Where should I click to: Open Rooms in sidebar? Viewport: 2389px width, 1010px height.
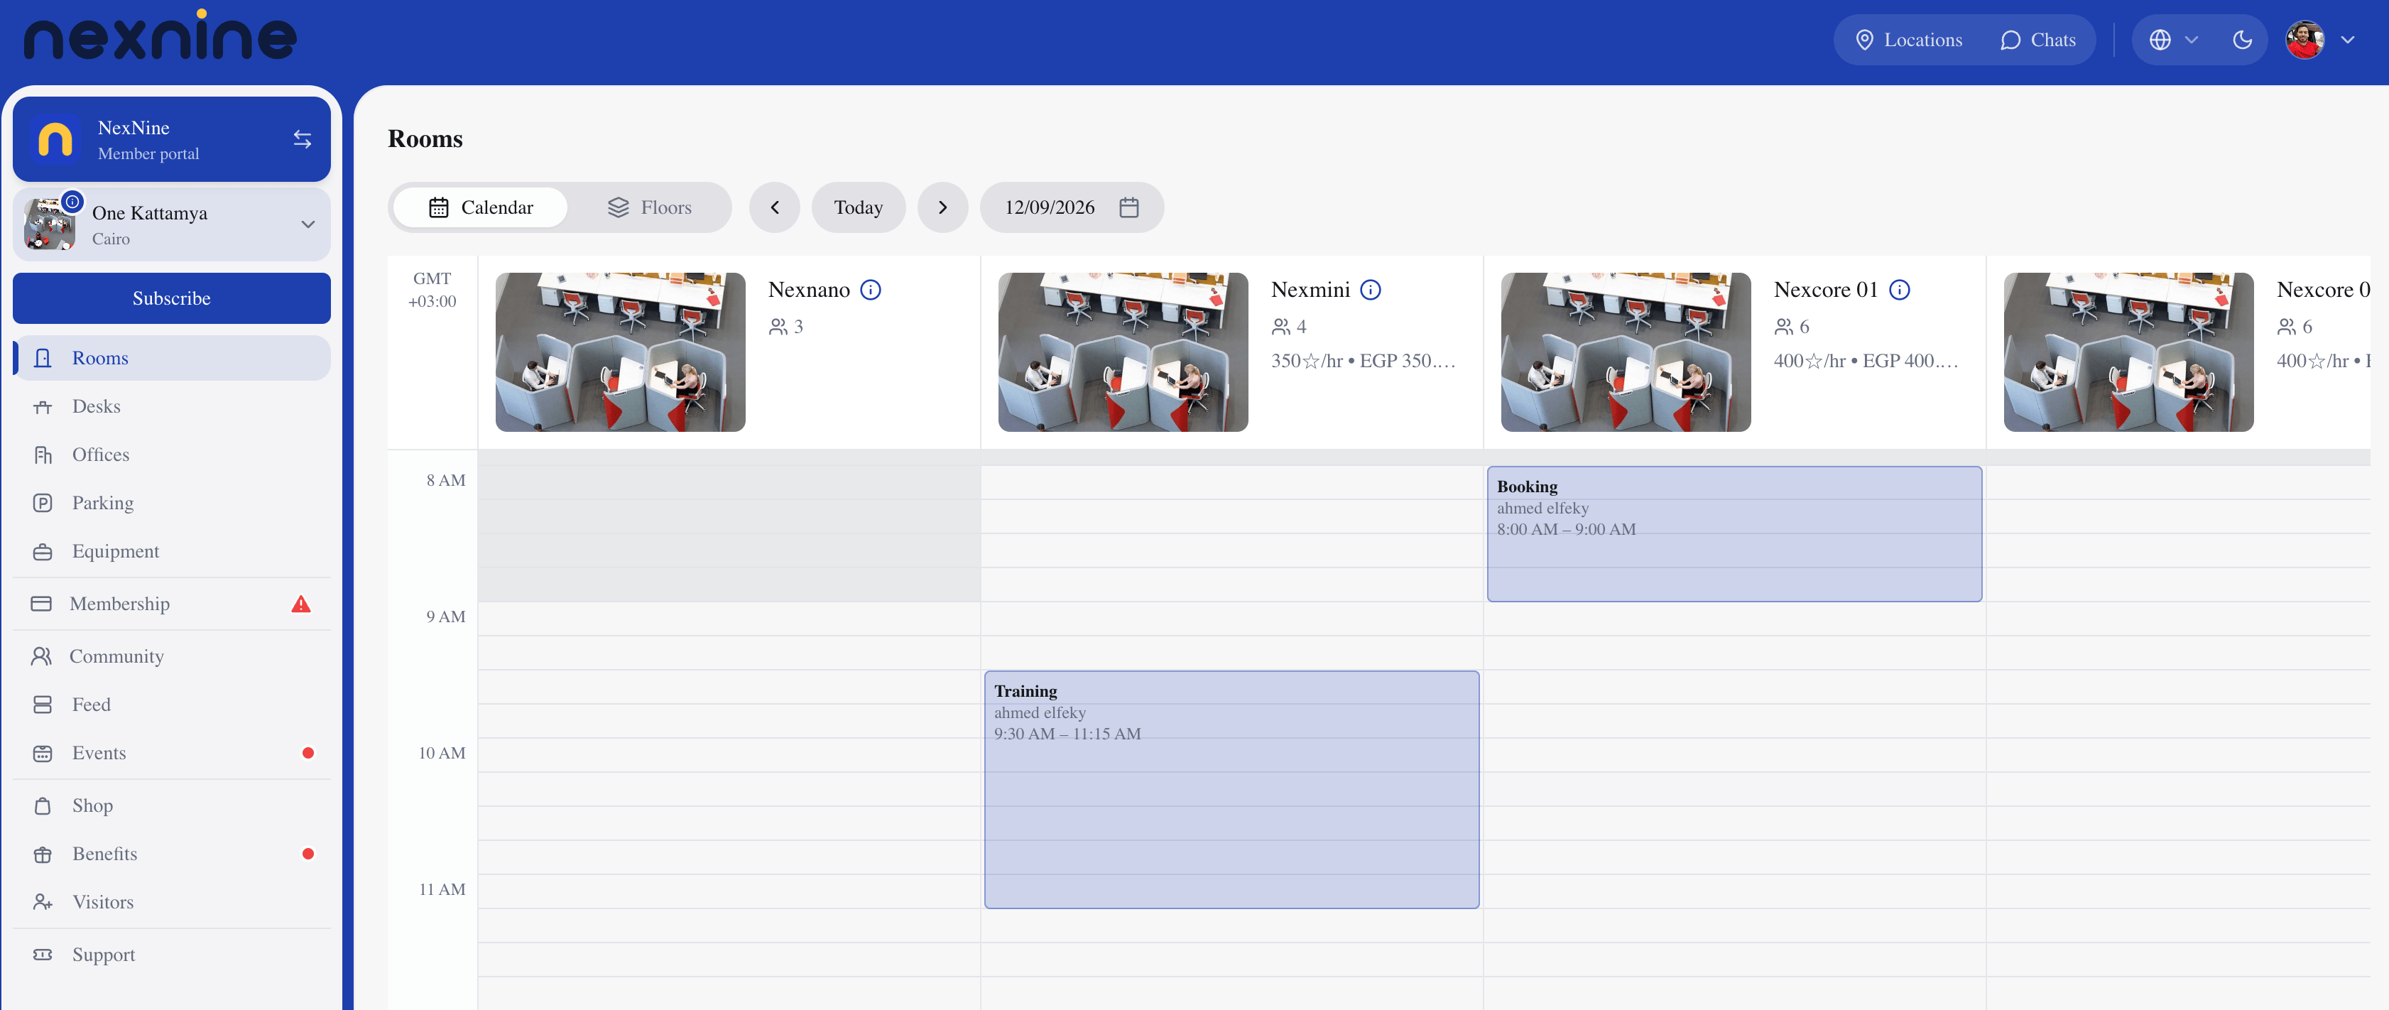(x=172, y=358)
